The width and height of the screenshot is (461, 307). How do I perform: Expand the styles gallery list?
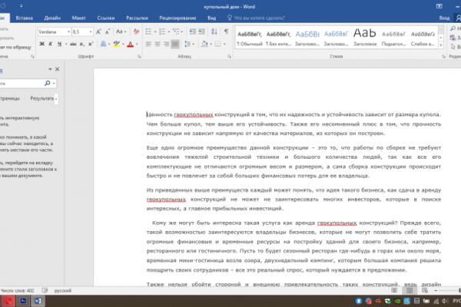coord(441,45)
